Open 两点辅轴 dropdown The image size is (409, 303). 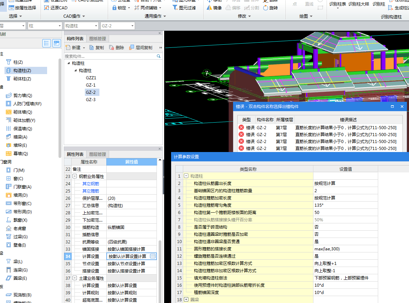pyautogui.click(x=160, y=8)
